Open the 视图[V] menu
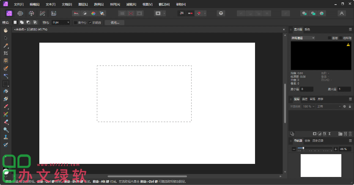354x185 pixels. pyautogui.click(x=148, y=4)
